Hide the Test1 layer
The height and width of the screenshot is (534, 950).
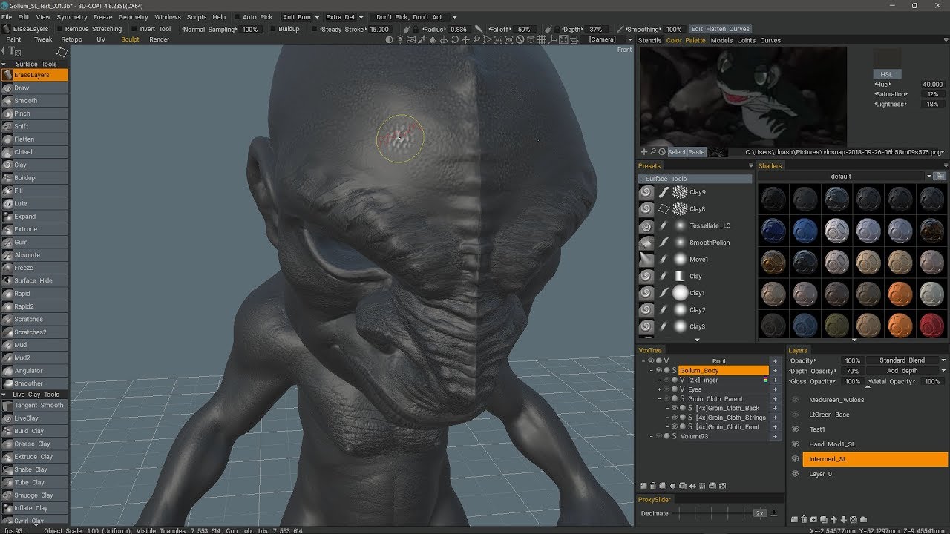click(795, 429)
